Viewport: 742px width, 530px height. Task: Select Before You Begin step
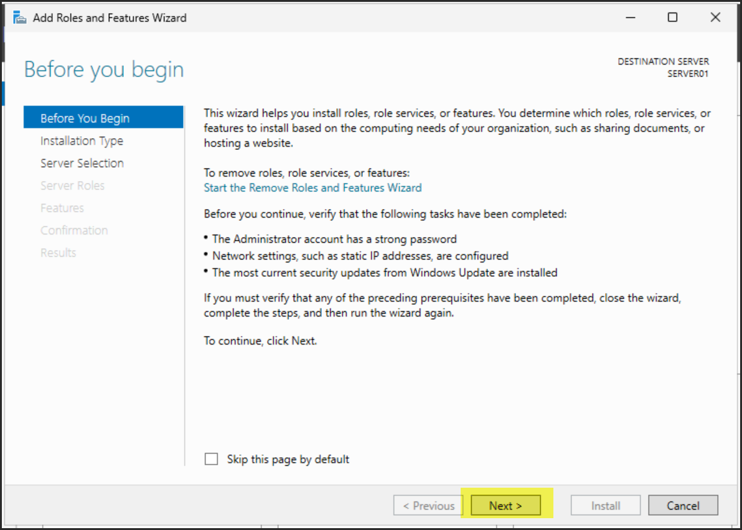pyautogui.click(x=85, y=118)
